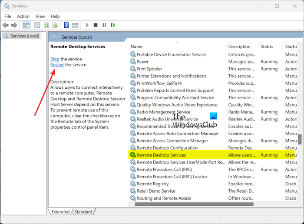Click 'The Retail D...' description cell
Screen dimensions: 304x224
[241, 191]
